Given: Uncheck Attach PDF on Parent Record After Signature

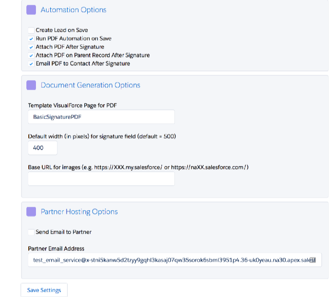Looking at the screenshot, I should 31,55.
